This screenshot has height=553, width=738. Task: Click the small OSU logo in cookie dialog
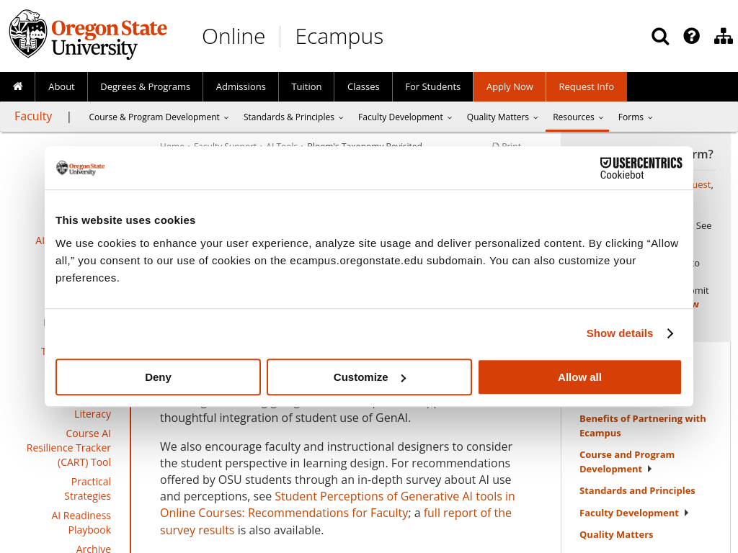81,168
